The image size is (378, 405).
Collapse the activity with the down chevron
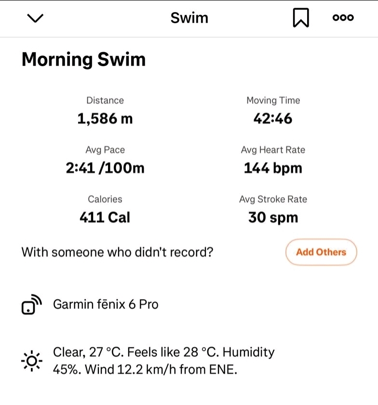click(x=36, y=18)
